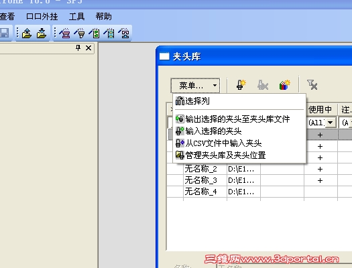This screenshot has height=268, width=352.
Task: Click the filter field under 注 column
Action: [x=345, y=123]
